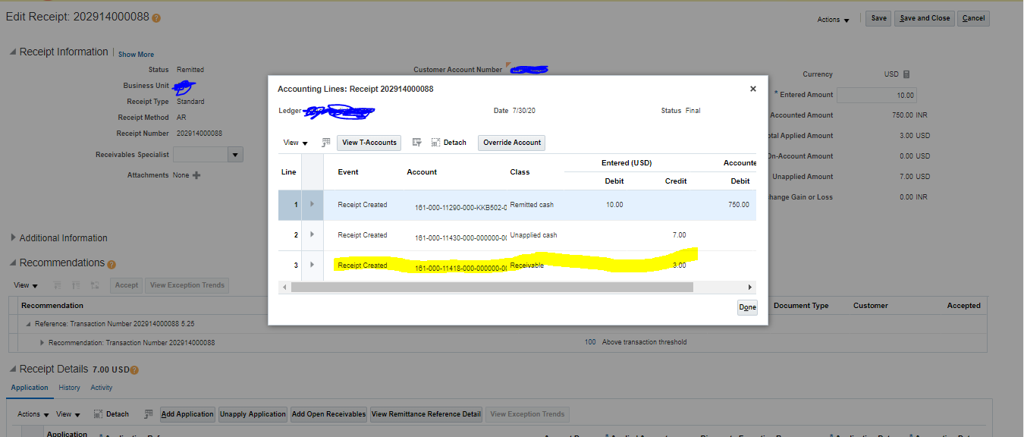Screen dimensions: 1024x437
Task: Open help icon beside Recommendations heading
Action: point(112,265)
